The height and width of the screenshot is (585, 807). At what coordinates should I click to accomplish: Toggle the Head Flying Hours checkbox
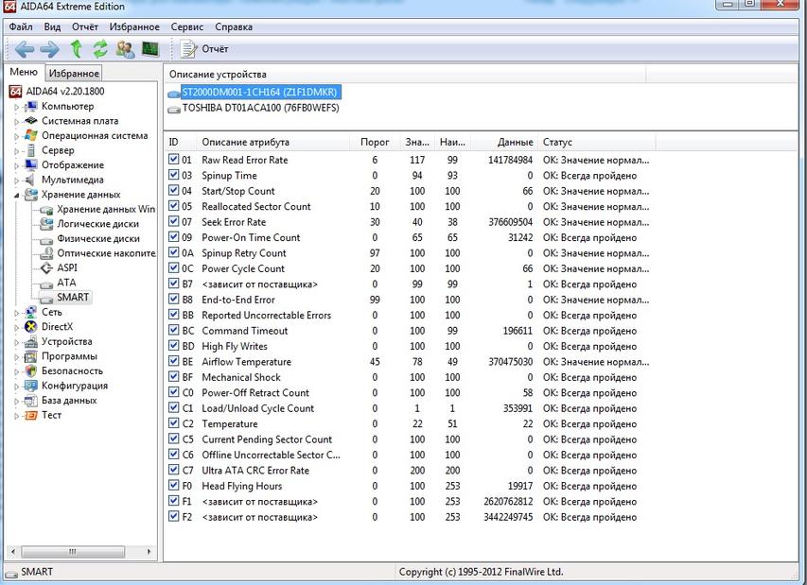click(x=173, y=485)
